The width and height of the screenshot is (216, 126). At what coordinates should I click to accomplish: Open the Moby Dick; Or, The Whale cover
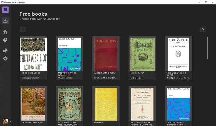(x=70, y=54)
